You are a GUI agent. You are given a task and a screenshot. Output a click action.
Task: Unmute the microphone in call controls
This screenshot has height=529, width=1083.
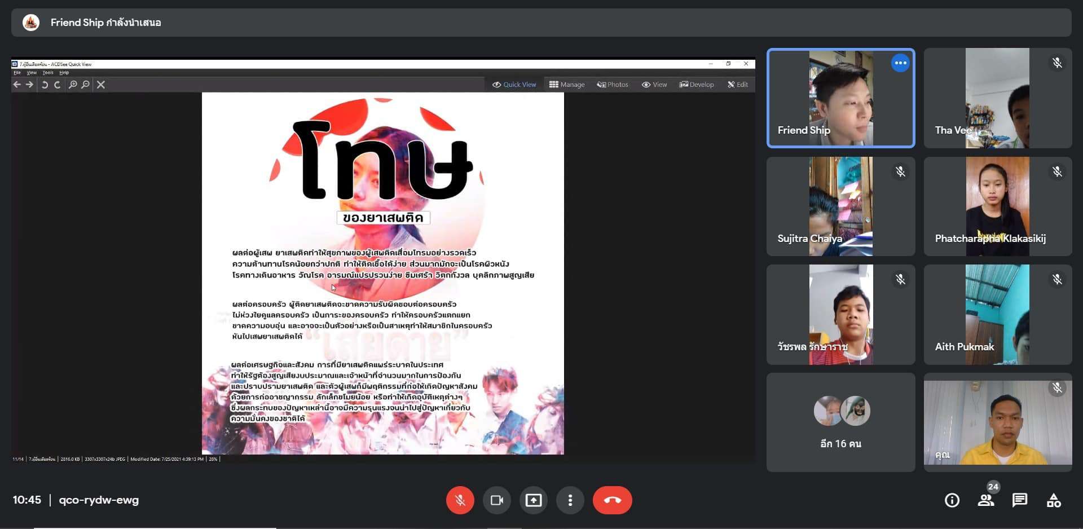coord(460,500)
